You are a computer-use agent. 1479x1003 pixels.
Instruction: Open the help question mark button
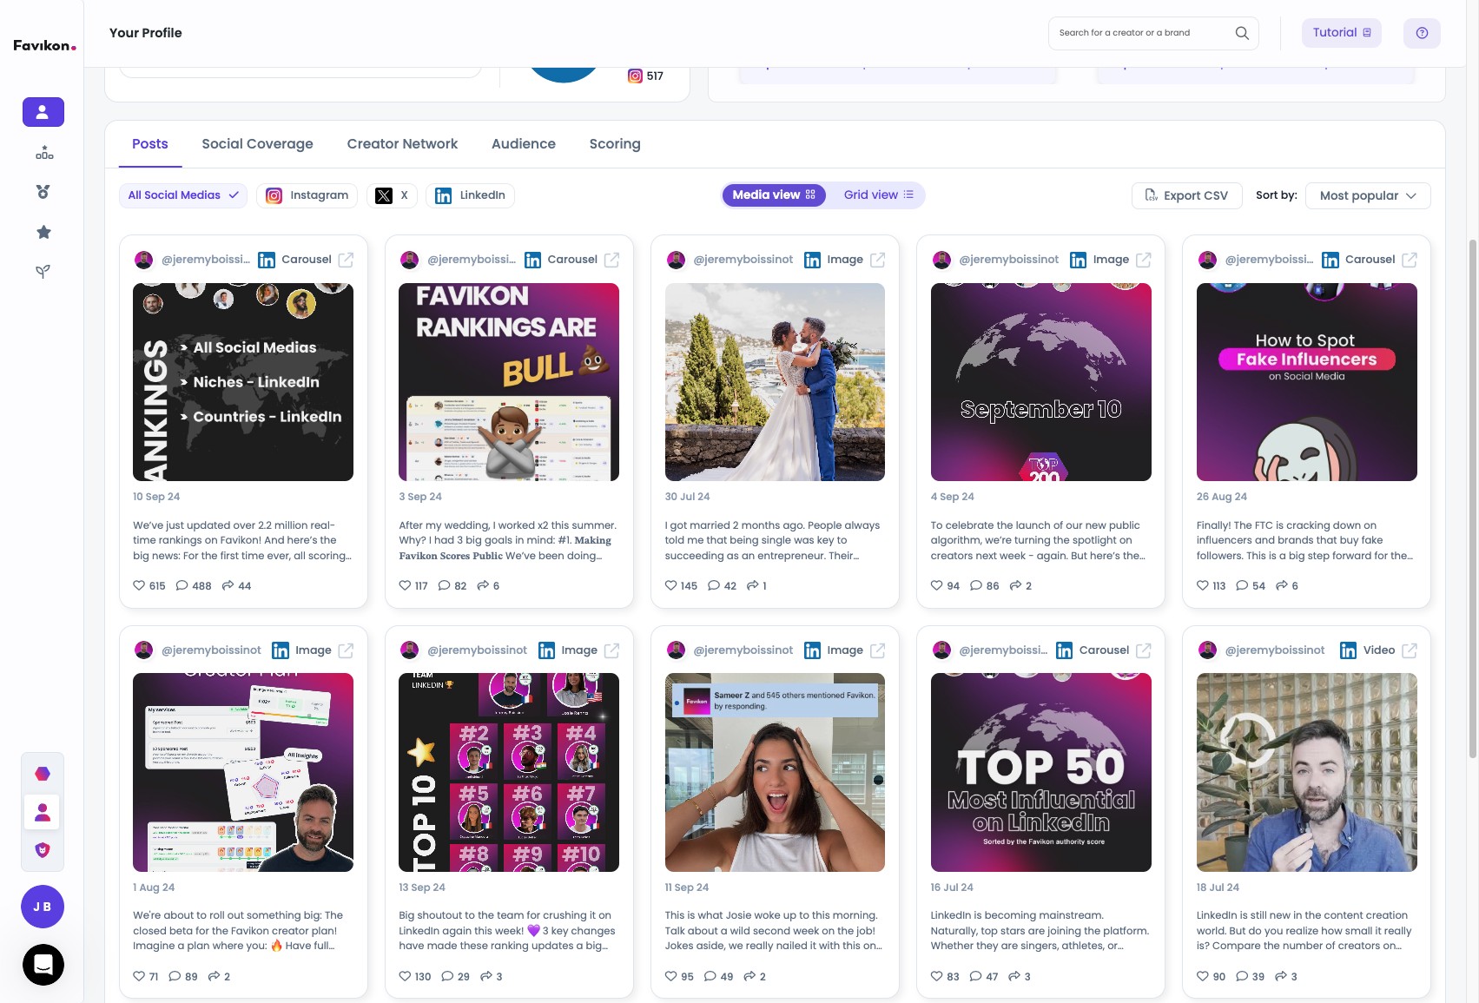click(x=1422, y=33)
